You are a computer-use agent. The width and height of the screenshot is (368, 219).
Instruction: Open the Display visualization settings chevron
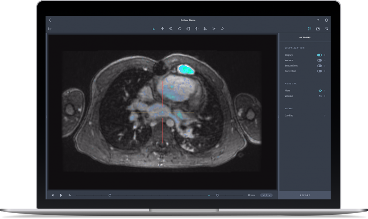[x=325, y=55]
